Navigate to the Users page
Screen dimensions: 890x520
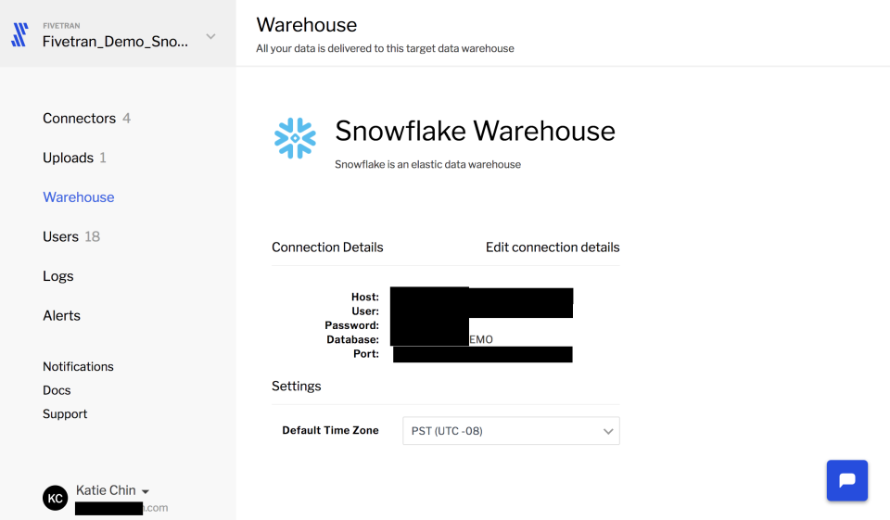tap(60, 236)
